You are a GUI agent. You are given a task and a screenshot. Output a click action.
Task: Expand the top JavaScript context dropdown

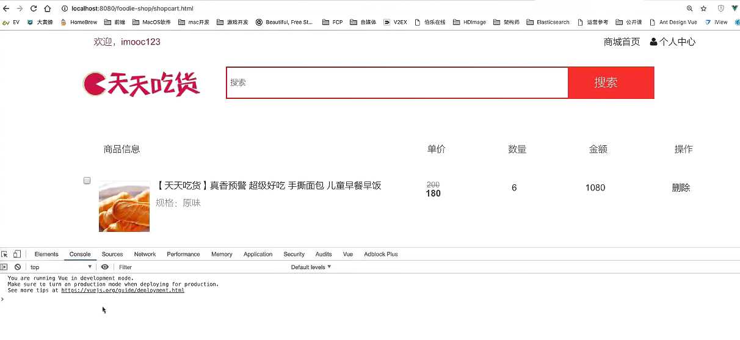click(x=61, y=267)
